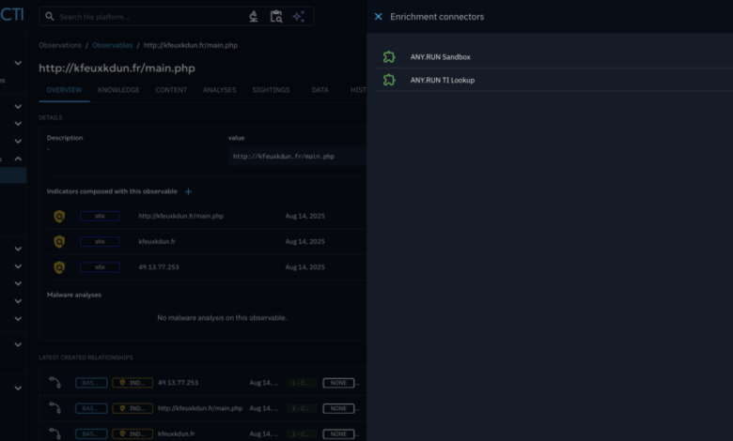Expand the sidebar chevron level with the 49.13.77.253 indicator row
This screenshot has width=733, height=441.
coord(18,266)
